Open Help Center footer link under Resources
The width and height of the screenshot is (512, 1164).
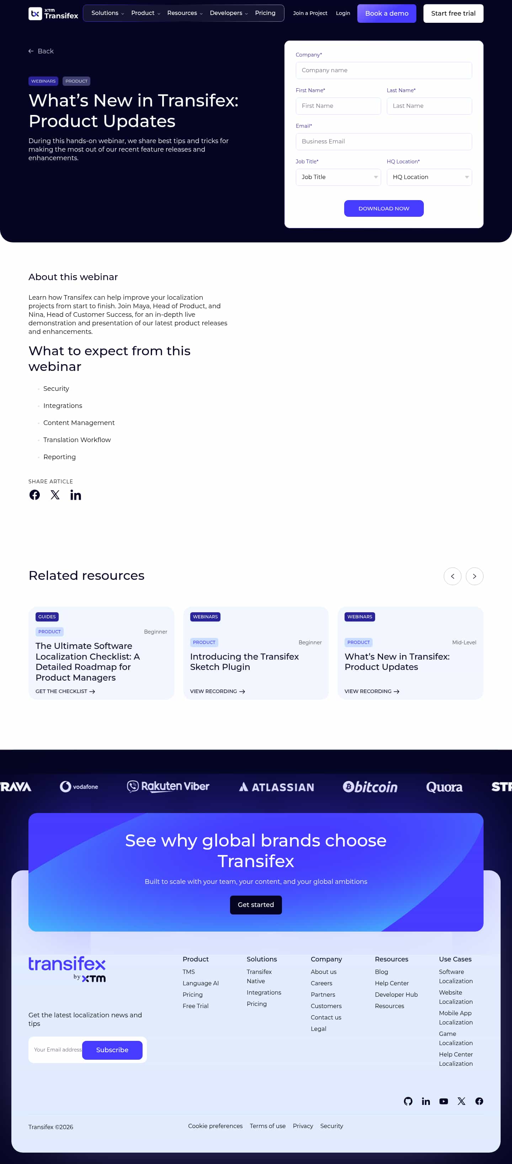click(x=392, y=983)
